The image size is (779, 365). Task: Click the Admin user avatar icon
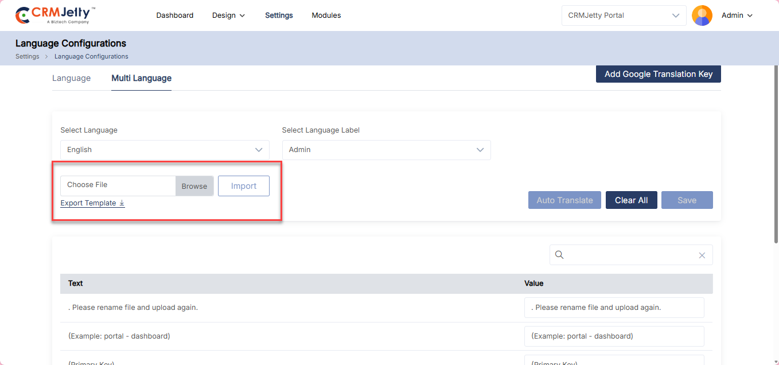[702, 15]
